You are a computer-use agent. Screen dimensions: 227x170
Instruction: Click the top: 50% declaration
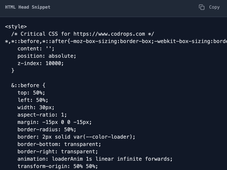tap(31, 93)
